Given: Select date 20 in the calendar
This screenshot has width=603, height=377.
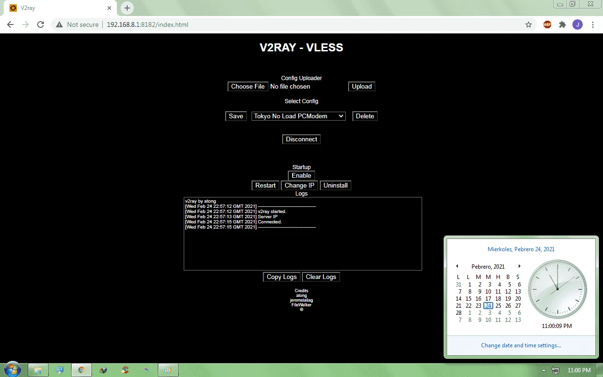Looking at the screenshot, I should pyautogui.click(x=518, y=299).
